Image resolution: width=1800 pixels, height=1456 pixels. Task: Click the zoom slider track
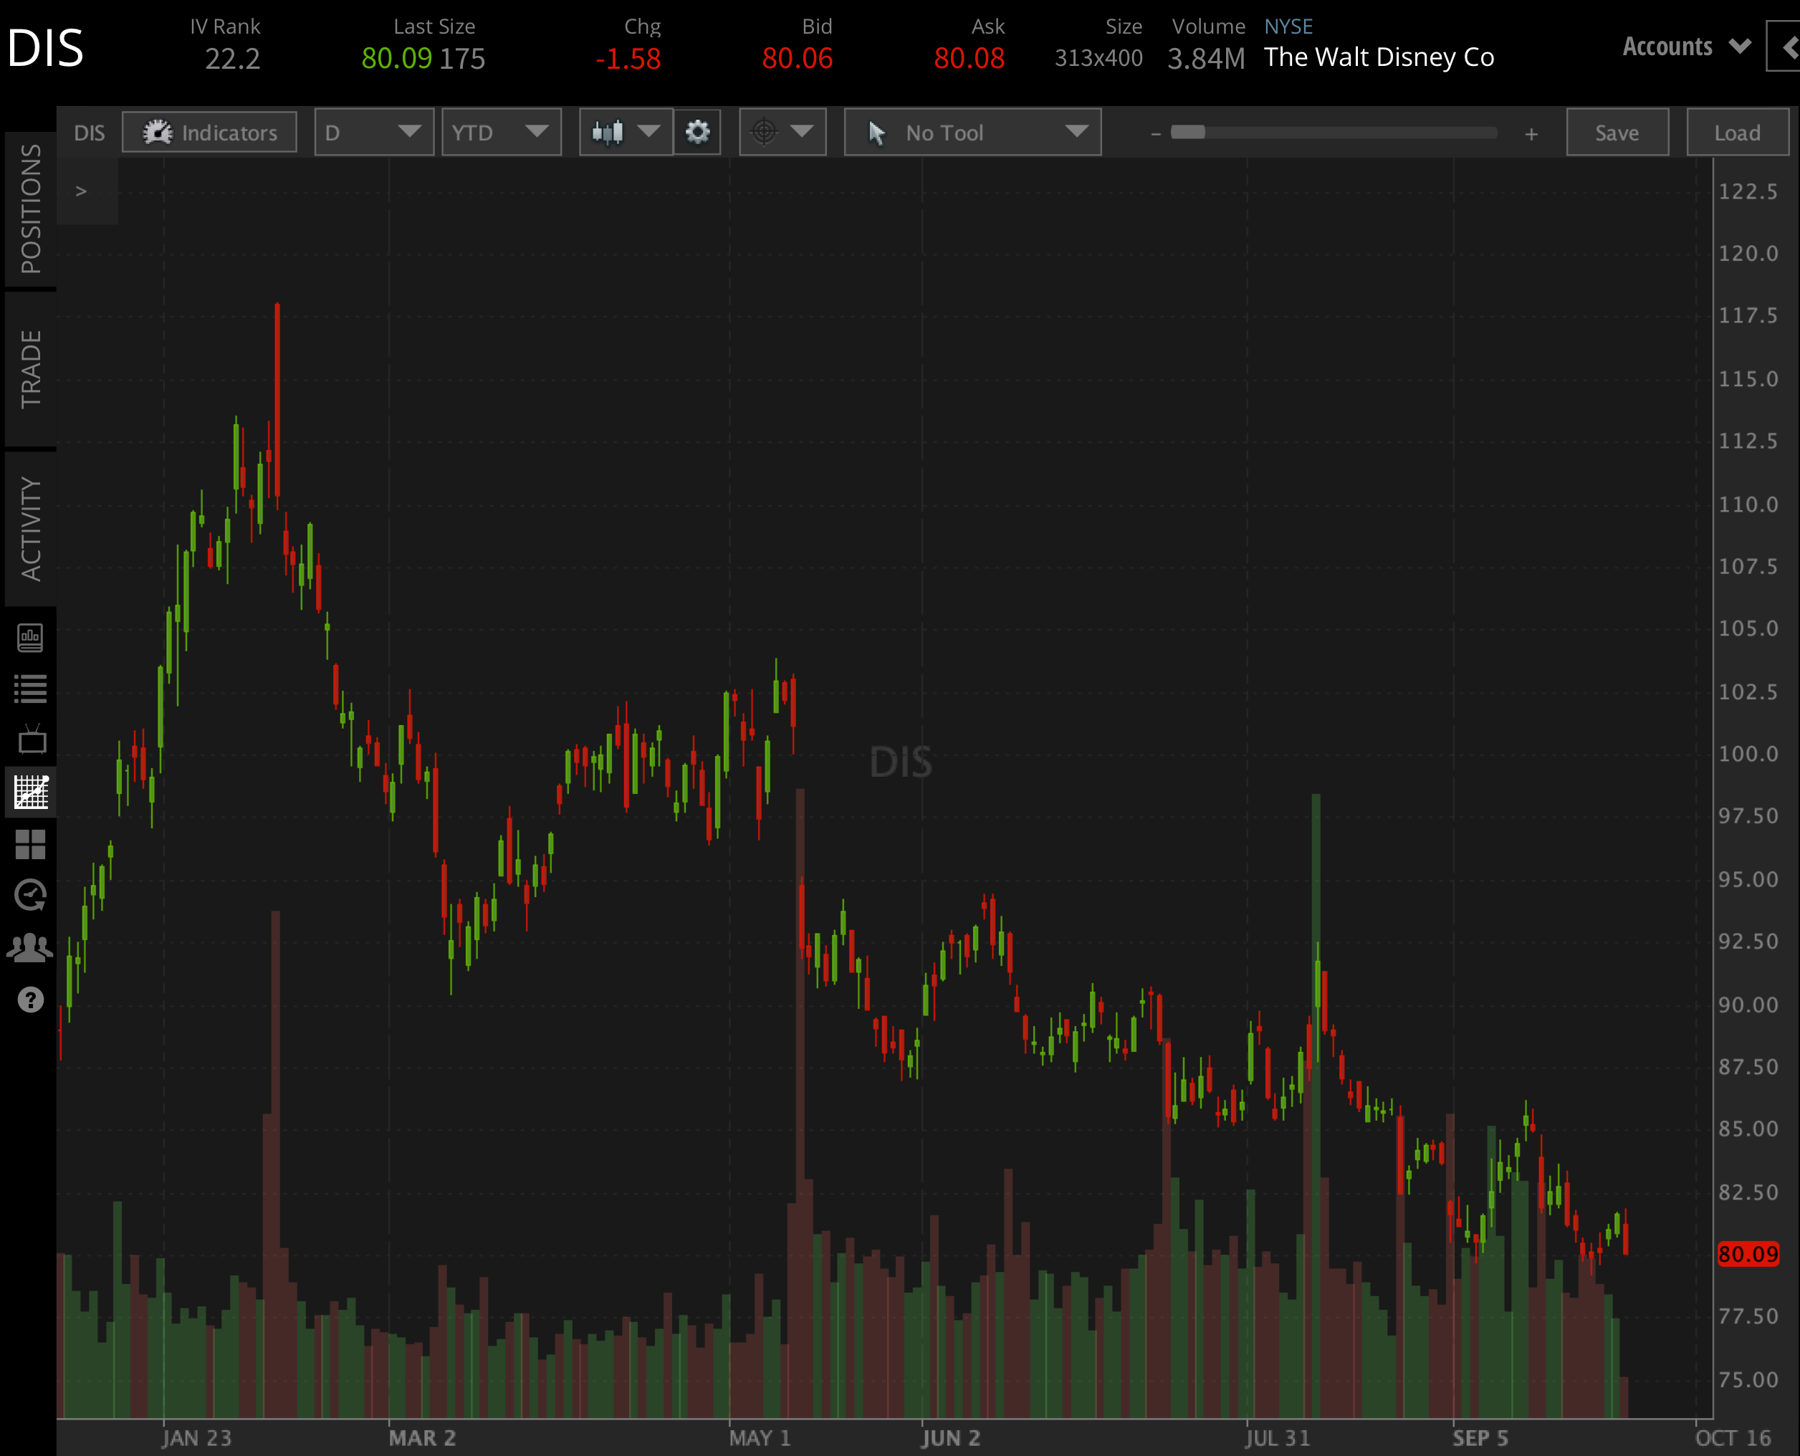tap(1342, 133)
